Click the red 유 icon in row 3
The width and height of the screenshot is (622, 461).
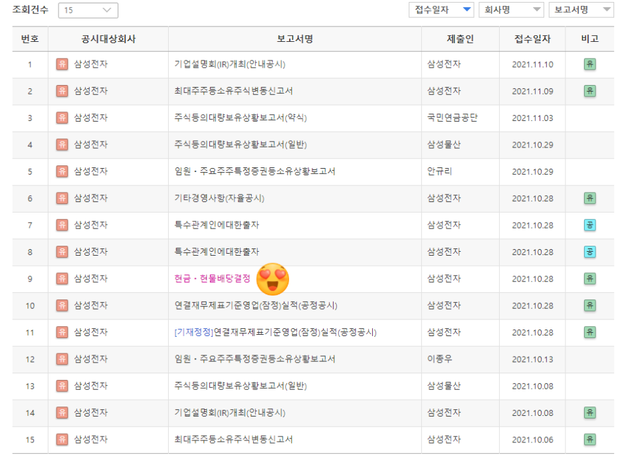point(62,118)
